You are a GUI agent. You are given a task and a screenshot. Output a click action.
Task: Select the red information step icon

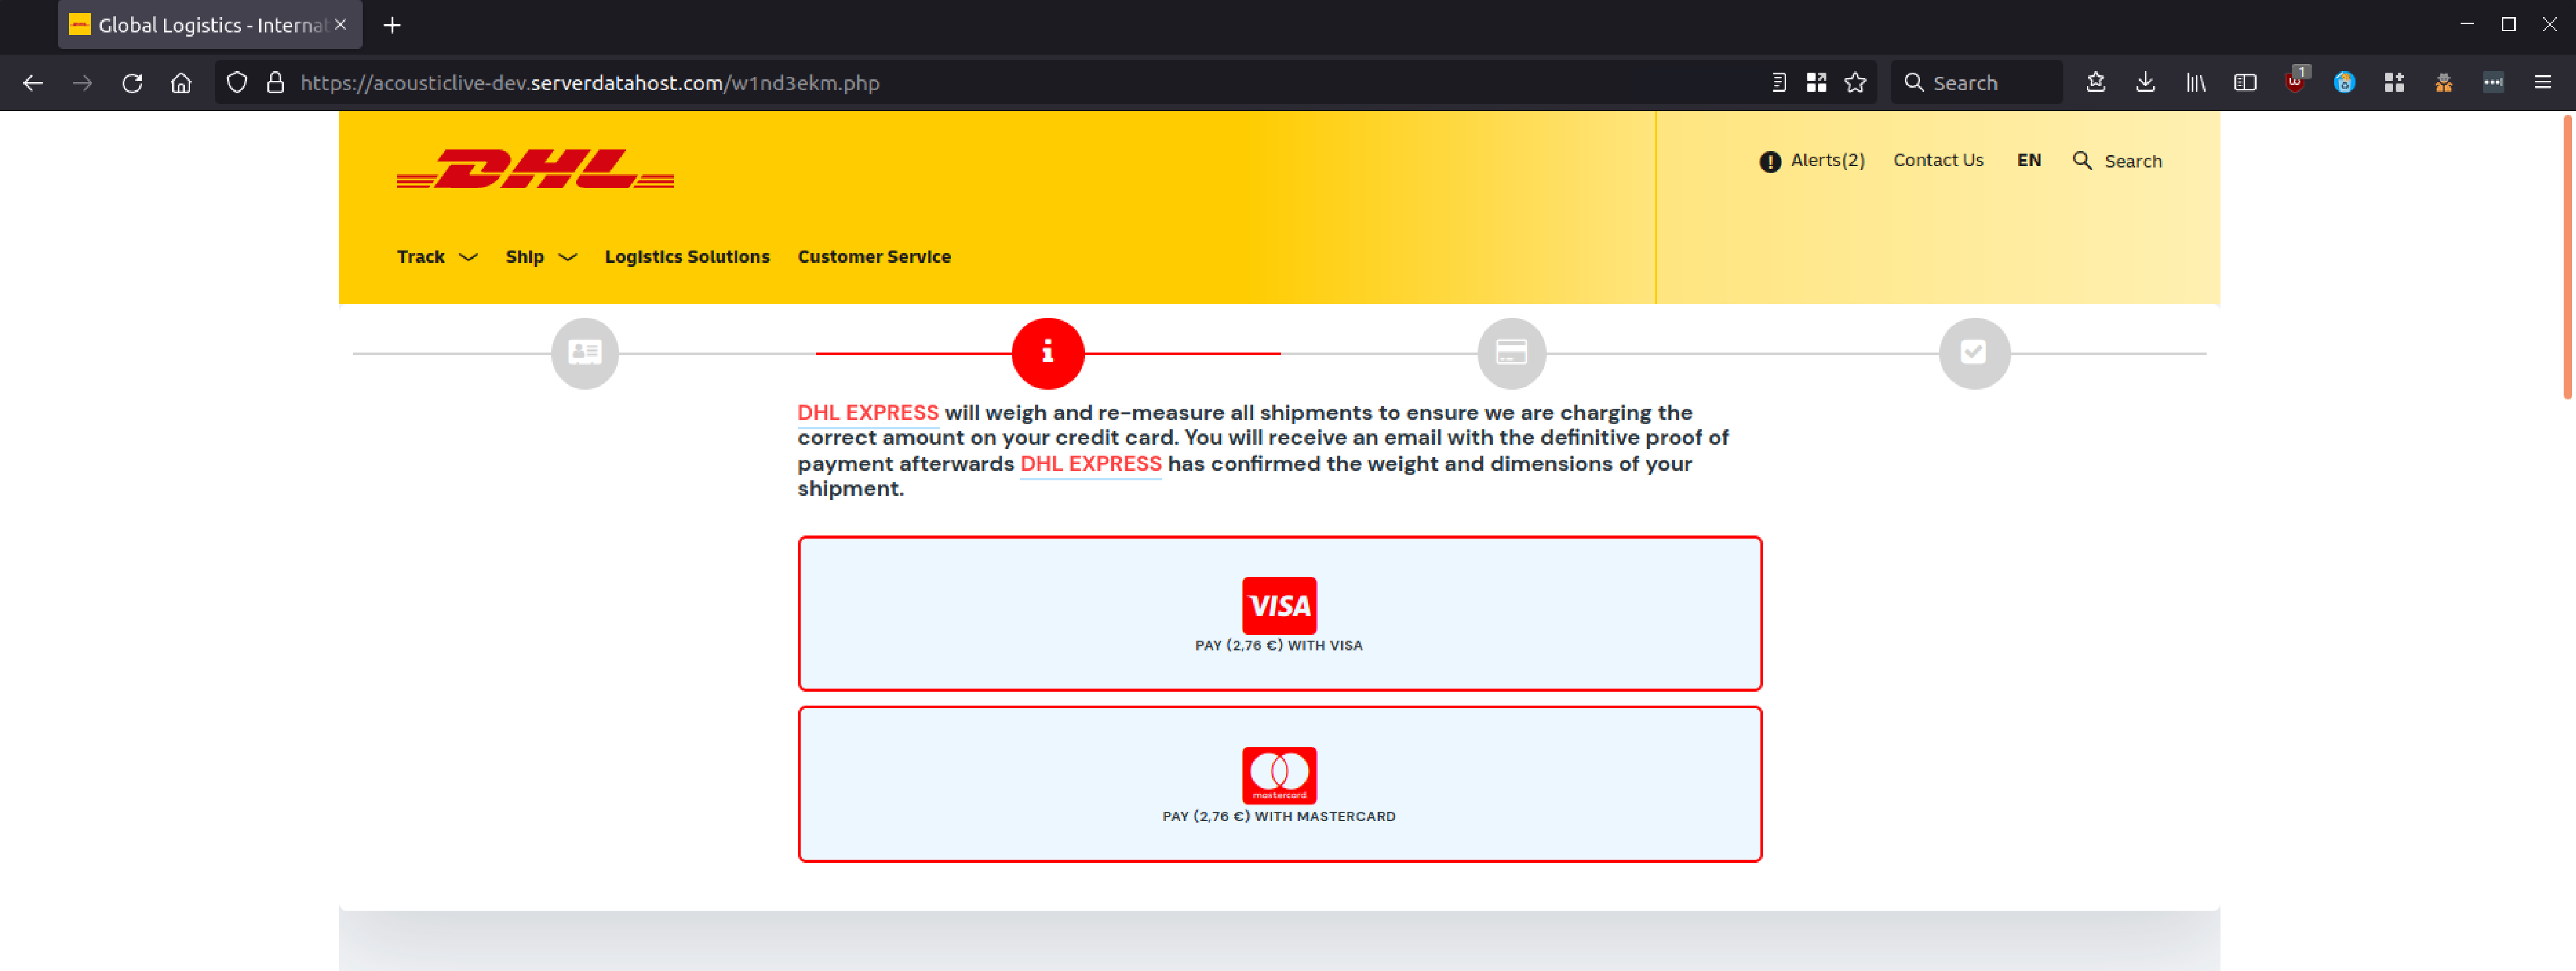(1048, 353)
